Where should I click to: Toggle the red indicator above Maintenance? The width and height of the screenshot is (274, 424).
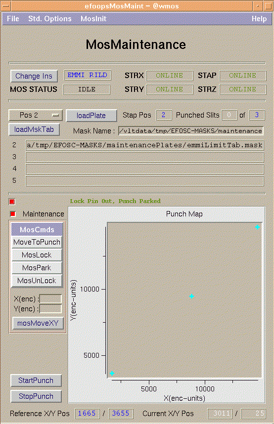[12, 202]
